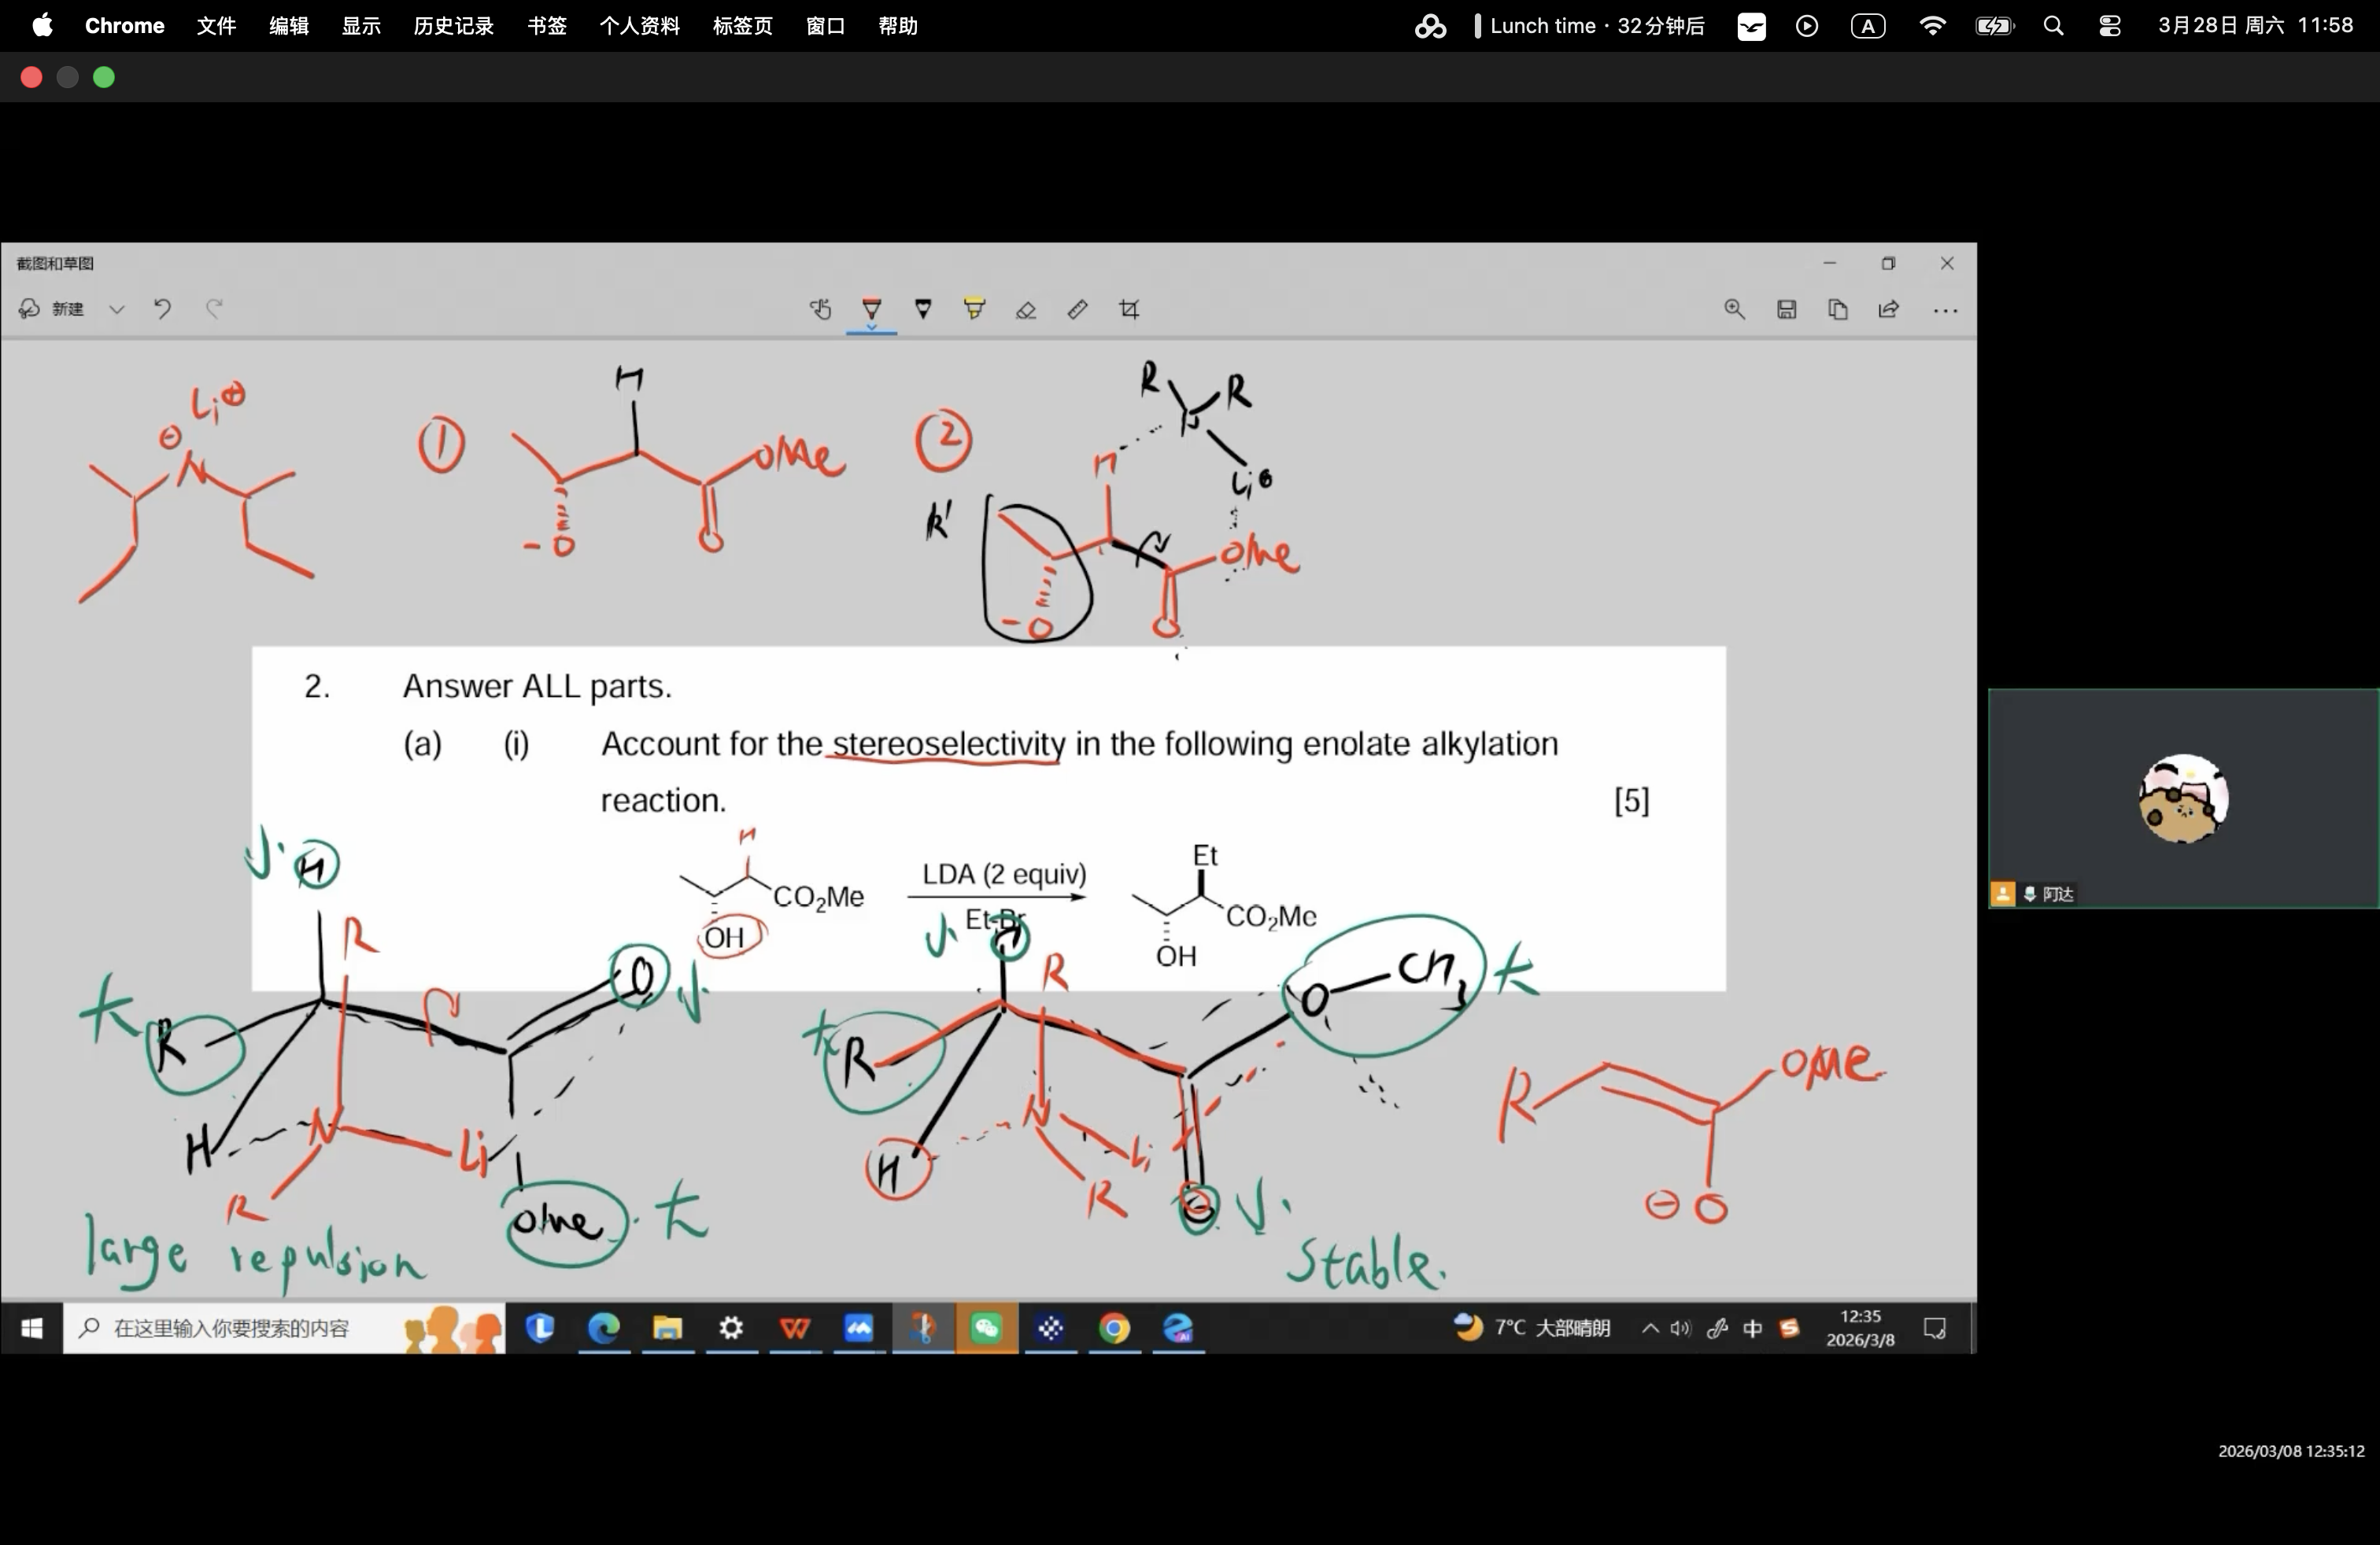
Task: Copy the snip to clipboard
Action: (x=1837, y=310)
